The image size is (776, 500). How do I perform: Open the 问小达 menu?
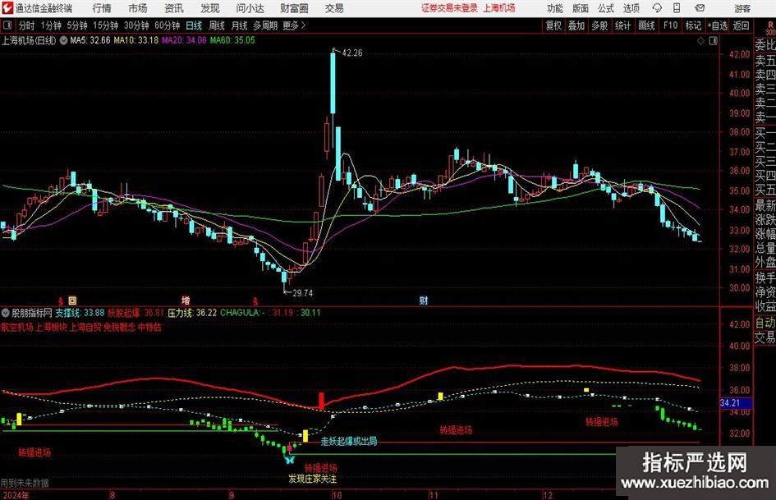pos(250,8)
